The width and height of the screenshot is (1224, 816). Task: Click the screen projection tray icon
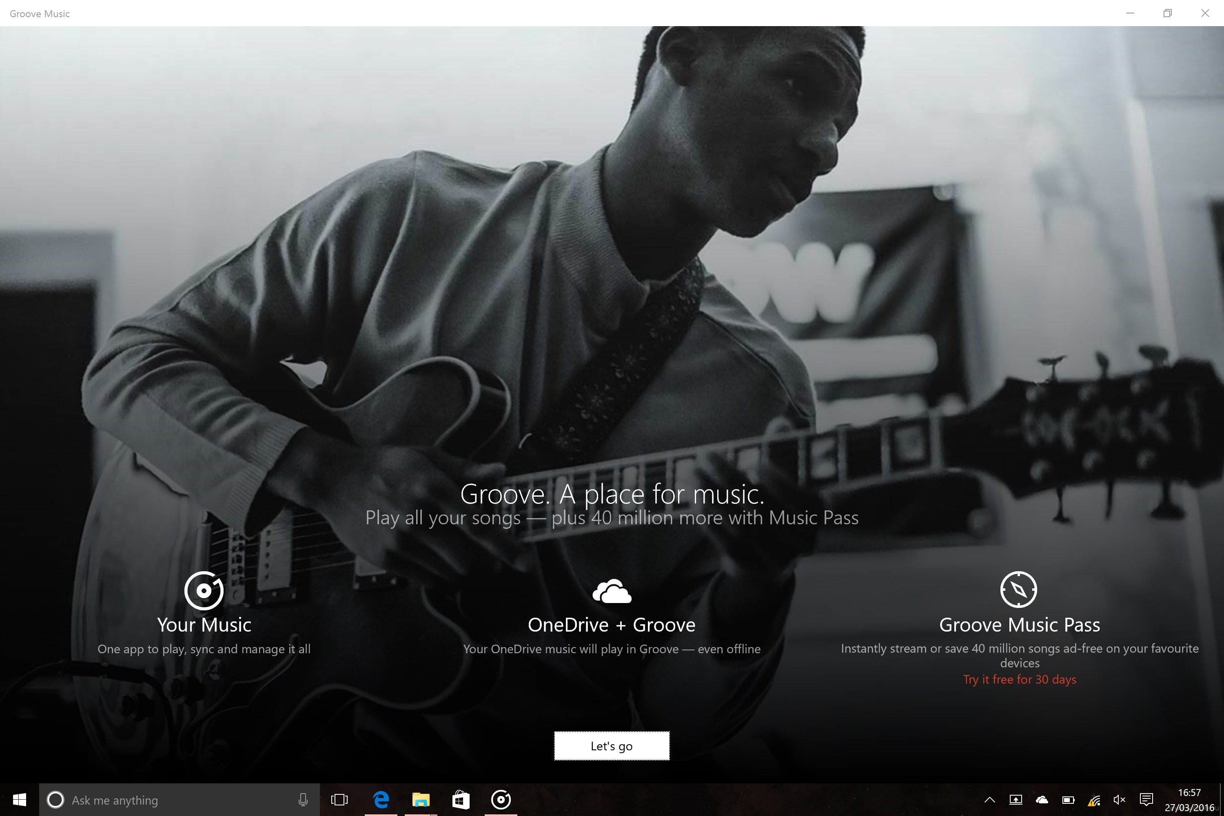[x=1016, y=800]
